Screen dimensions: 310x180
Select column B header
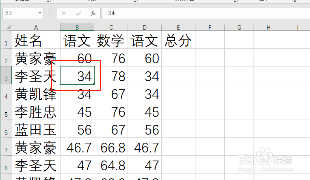coord(77,27)
